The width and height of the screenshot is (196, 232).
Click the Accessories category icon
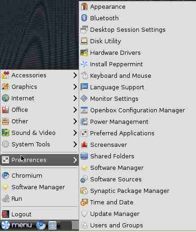[x=6, y=75]
